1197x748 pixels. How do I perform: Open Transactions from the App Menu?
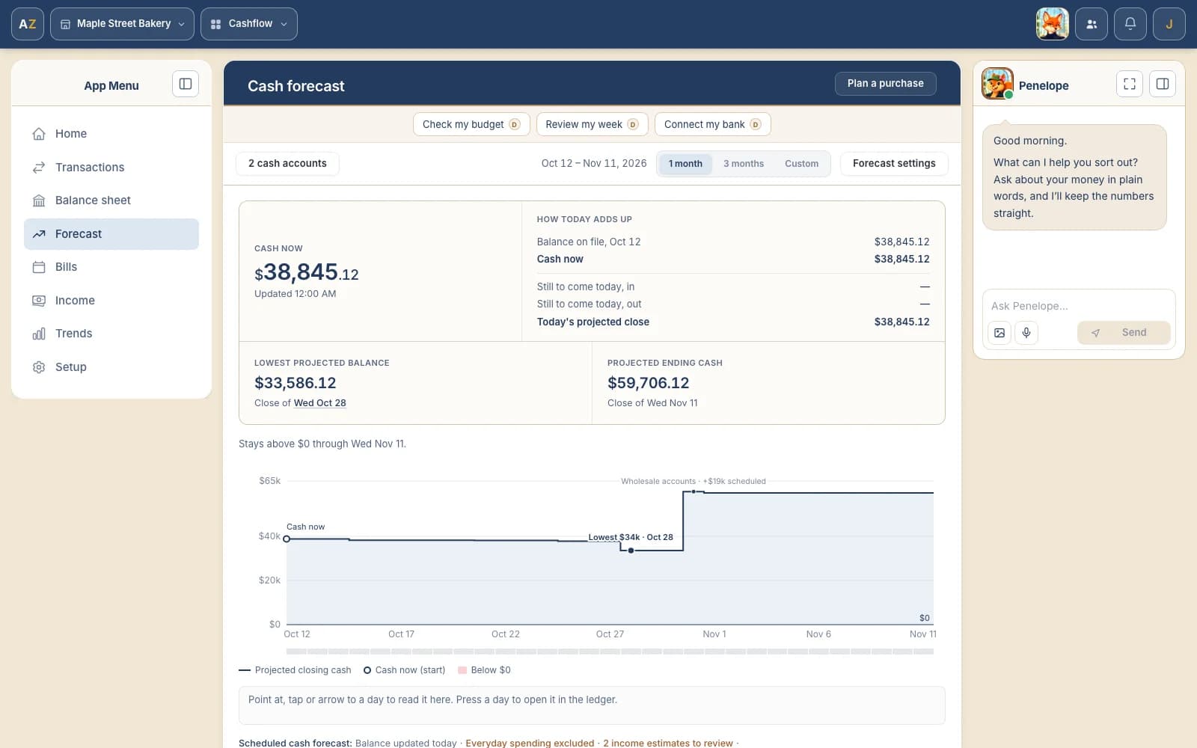(x=111, y=168)
